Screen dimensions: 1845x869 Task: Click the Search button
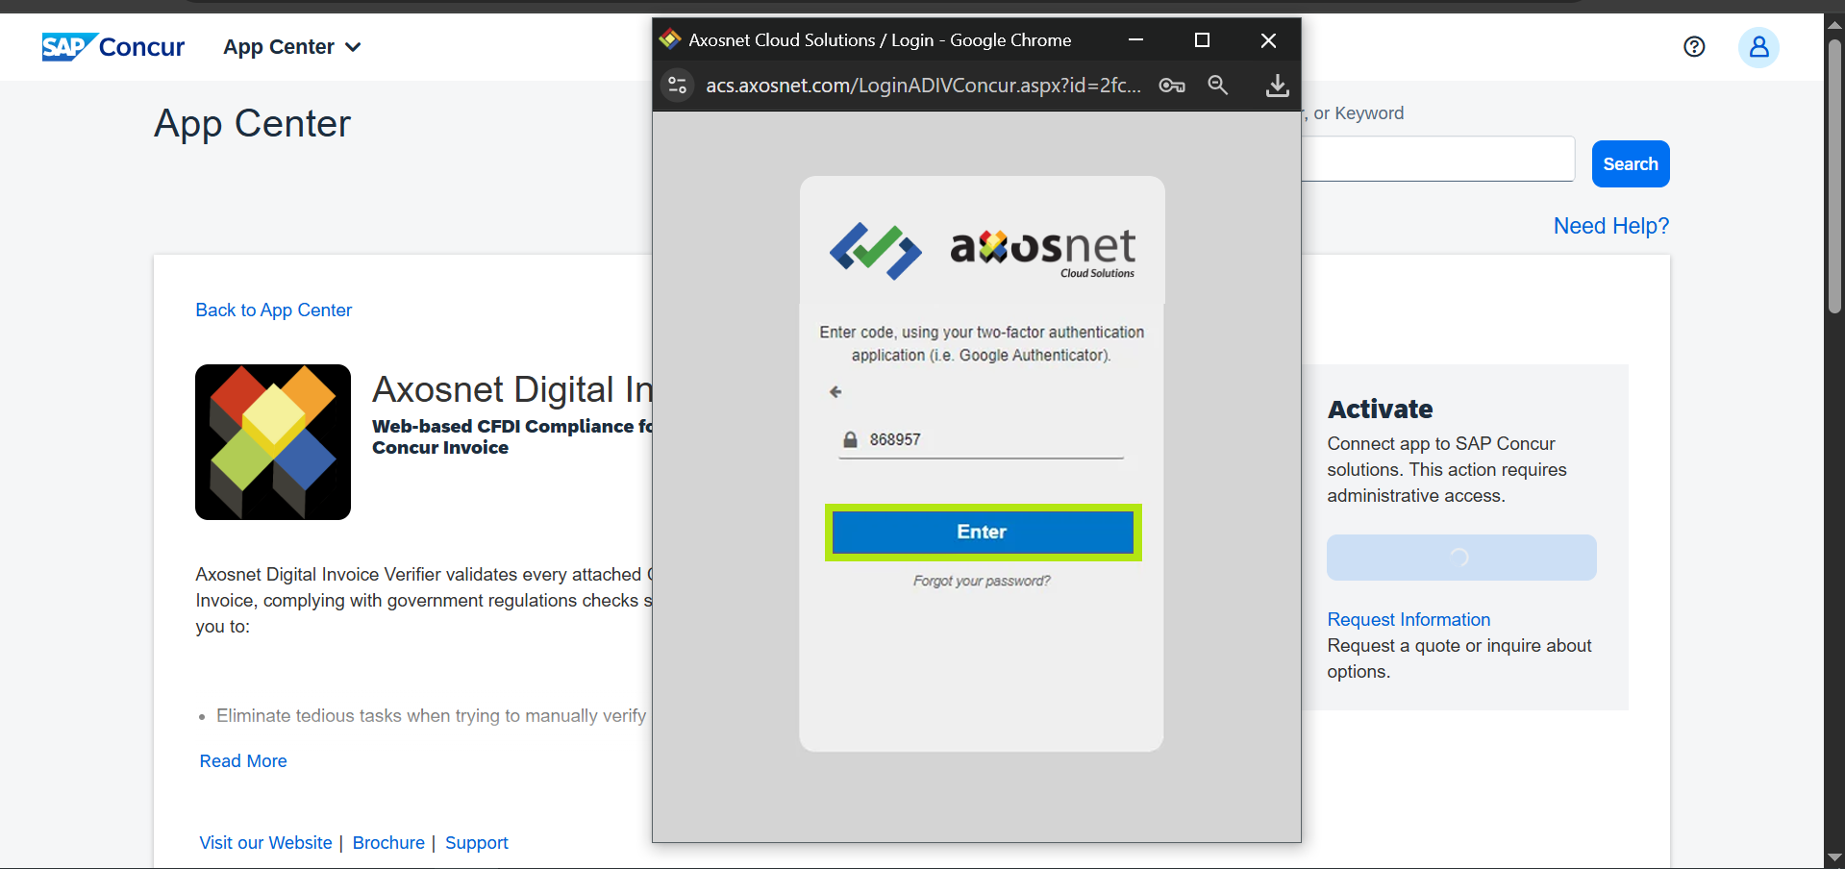click(x=1630, y=164)
